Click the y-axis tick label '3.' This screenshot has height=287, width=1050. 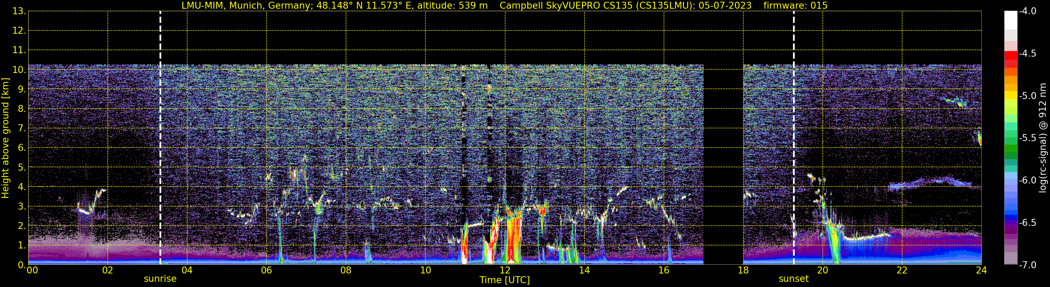click(x=21, y=206)
